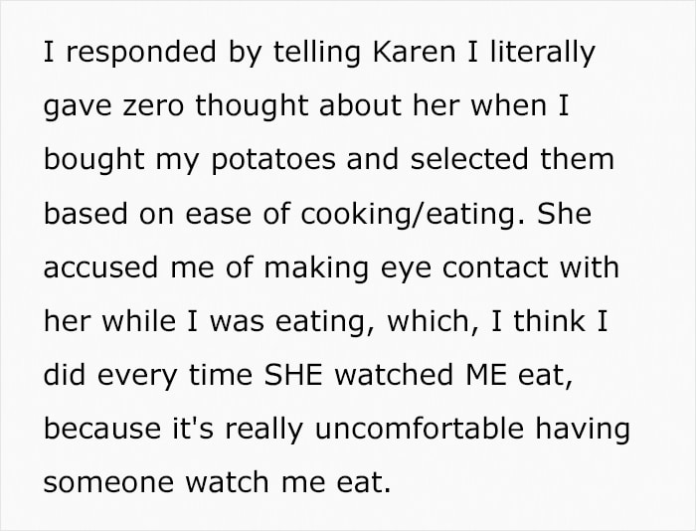Click the word "literally" in the first line
The width and height of the screenshot is (696, 531).
(x=543, y=54)
